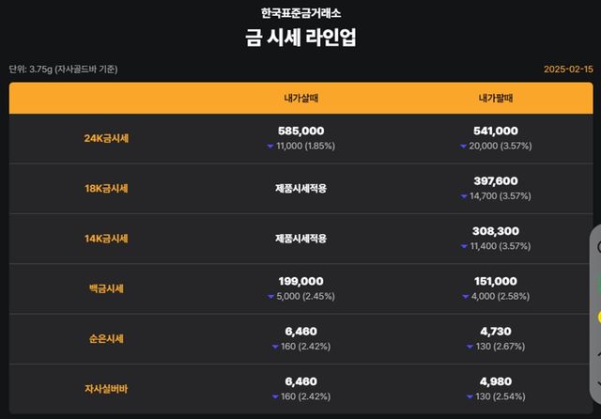The height and width of the screenshot is (419, 601).
Task: Click the down triangle under 24K sell price 541,000
Action: (x=464, y=147)
